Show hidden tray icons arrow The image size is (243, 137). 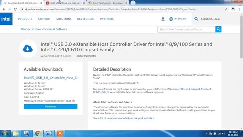point(206,134)
